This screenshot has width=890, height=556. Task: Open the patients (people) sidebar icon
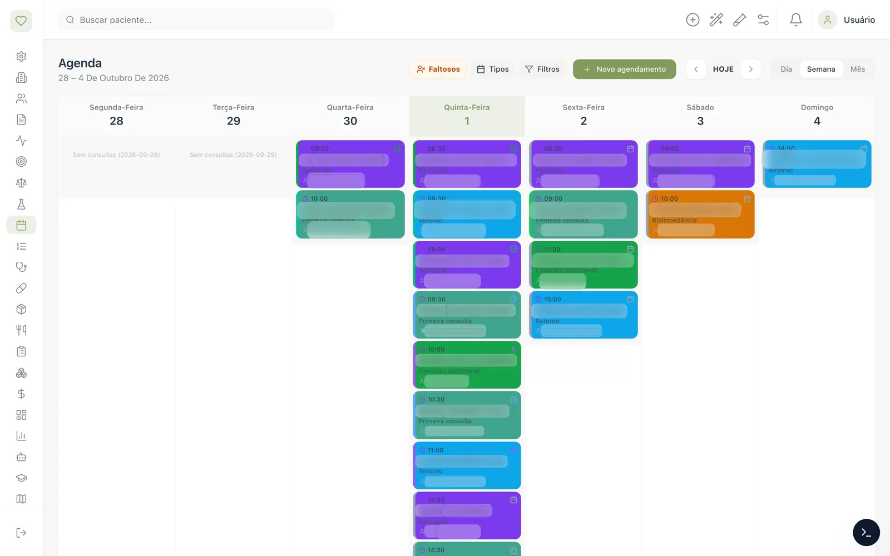(x=21, y=98)
